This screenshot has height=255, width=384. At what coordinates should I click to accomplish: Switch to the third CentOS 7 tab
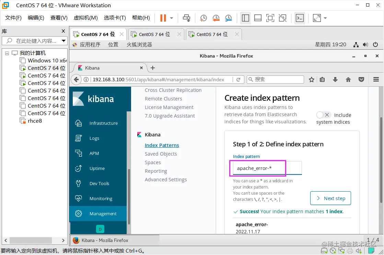point(213,34)
